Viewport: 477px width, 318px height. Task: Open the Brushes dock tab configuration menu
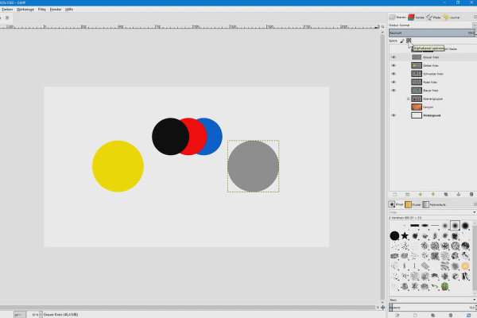click(475, 204)
